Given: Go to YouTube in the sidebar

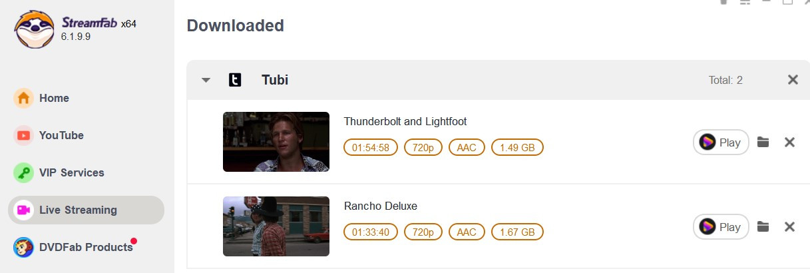Looking at the screenshot, I should coord(86,135).
